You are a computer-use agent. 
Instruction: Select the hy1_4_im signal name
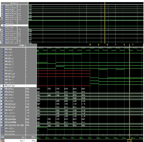(x=10, y=116)
